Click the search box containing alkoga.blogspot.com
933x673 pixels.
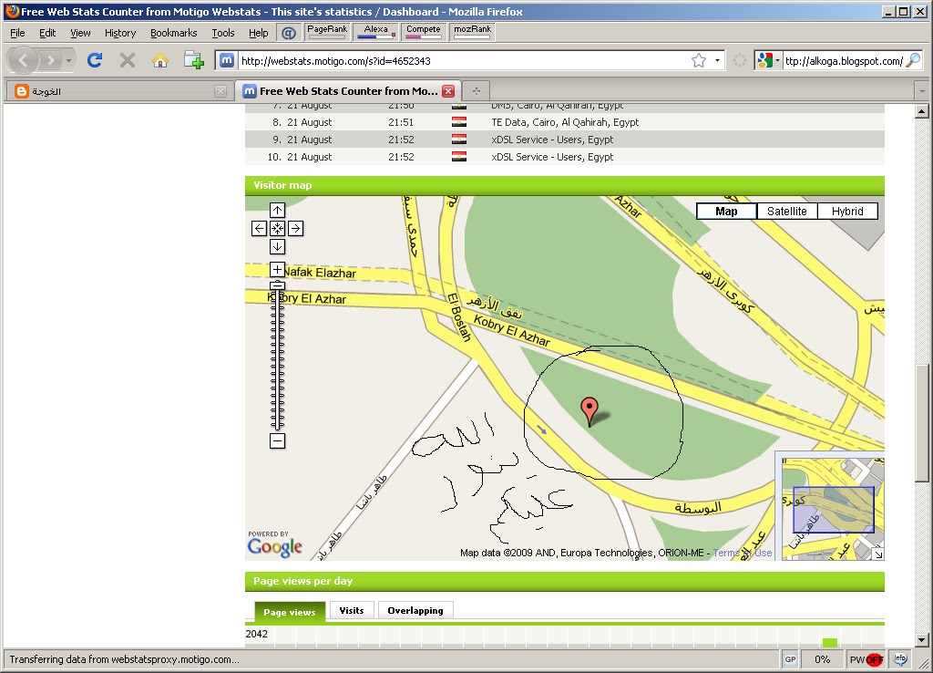[844, 61]
